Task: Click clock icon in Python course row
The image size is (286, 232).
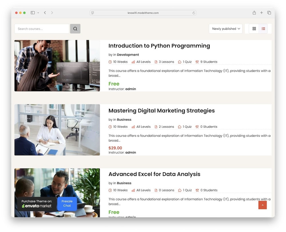Action: [x=110, y=62]
